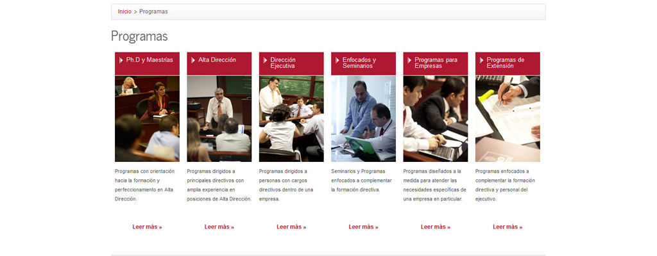The width and height of the screenshot is (657, 256).
Task: Open the Programas de Extensión signing photo
Action: [508, 119]
